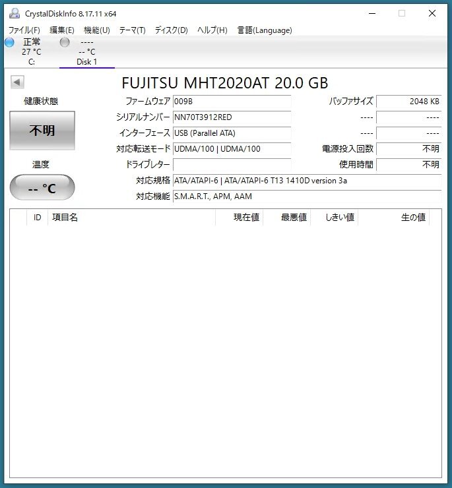Screen dimensions: 452x488
Task: Click the gray status orb for Disk 1
Action: (65, 42)
